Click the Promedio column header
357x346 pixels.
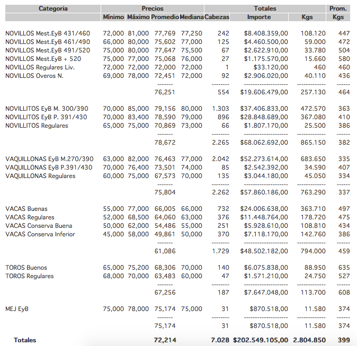pyautogui.click(x=165, y=17)
